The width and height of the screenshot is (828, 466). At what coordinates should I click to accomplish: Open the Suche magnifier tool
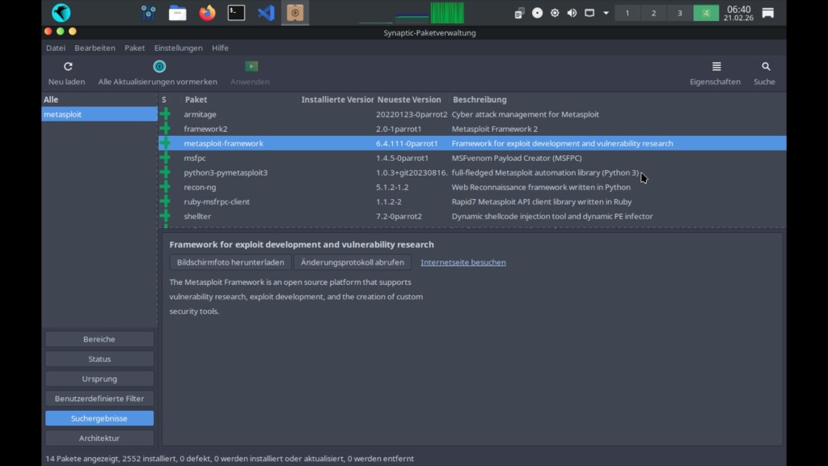pyautogui.click(x=765, y=67)
